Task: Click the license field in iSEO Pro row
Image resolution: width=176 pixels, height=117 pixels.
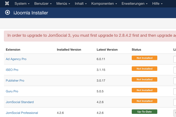Action: point(175,70)
